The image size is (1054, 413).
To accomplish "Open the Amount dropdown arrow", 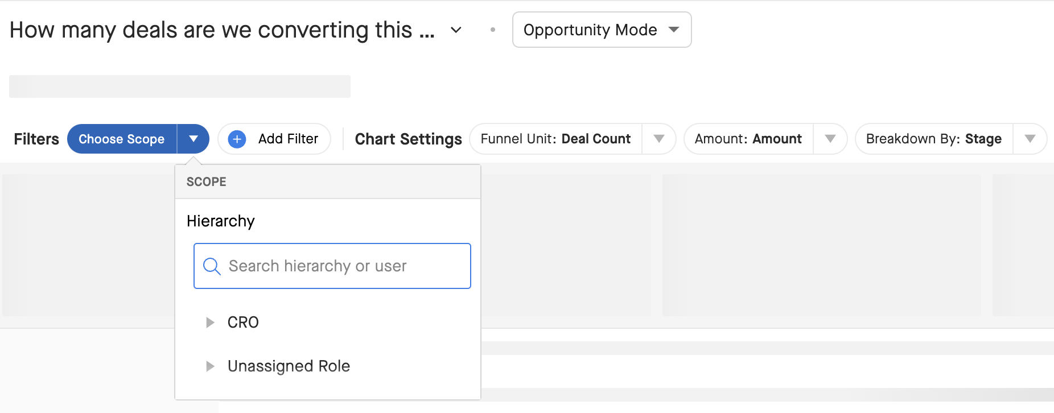I will tap(830, 139).
